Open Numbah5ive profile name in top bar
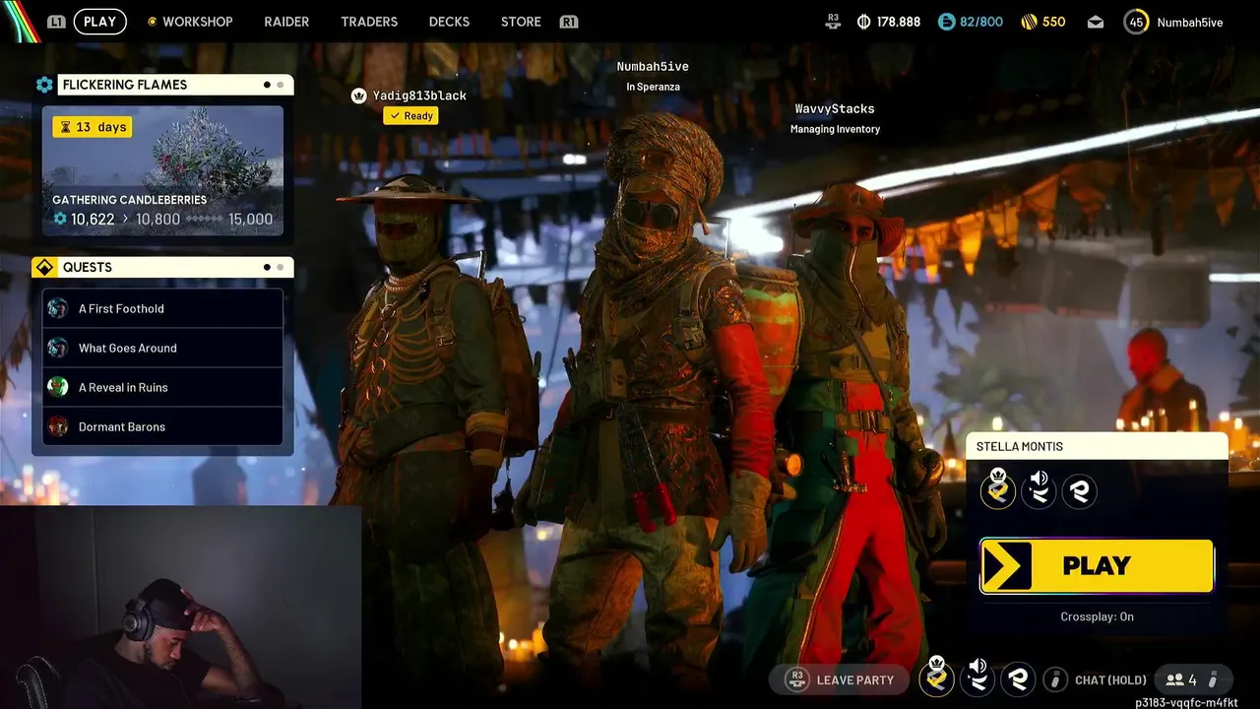 point(1190,22)
